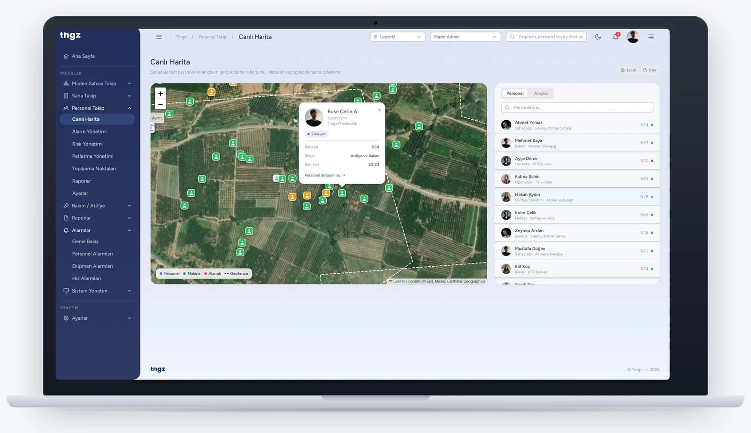Expand the Sistem Yönetim menu
The image size is (751, 433).
pos(97,291)
